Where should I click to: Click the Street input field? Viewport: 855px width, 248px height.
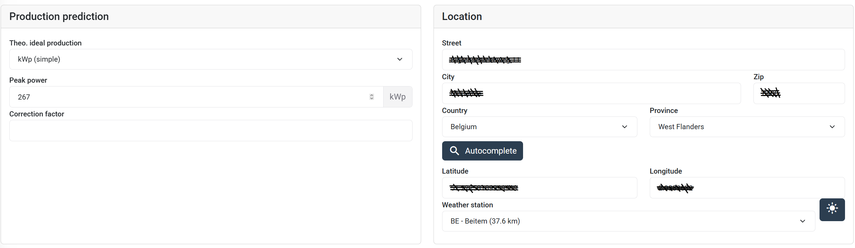click(643, 60)
